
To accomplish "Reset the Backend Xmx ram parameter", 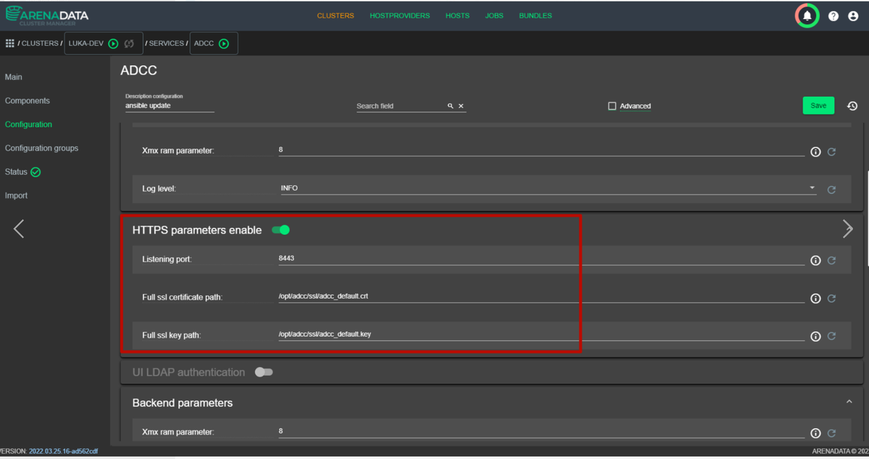I will [x=832, y=433].
